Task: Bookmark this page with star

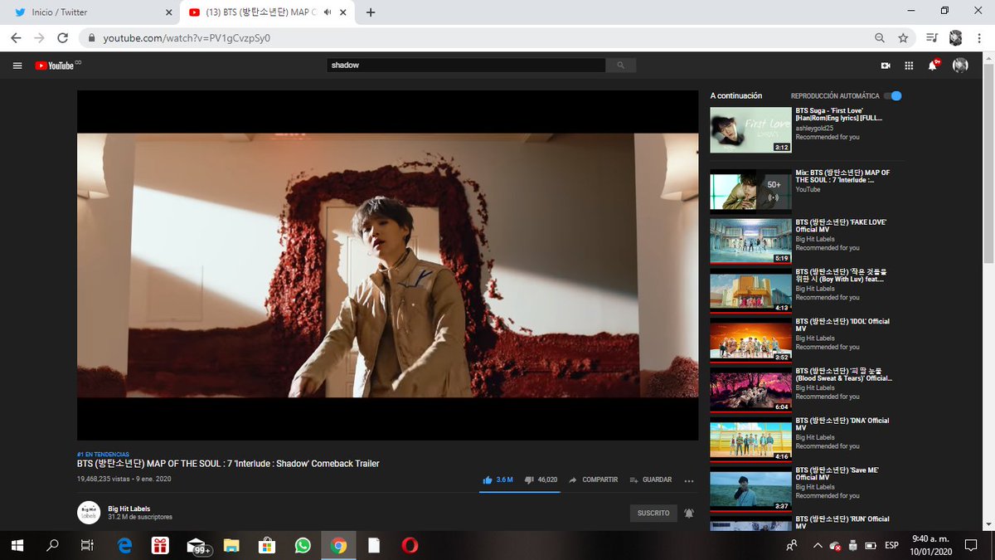Action: point(903,38)
